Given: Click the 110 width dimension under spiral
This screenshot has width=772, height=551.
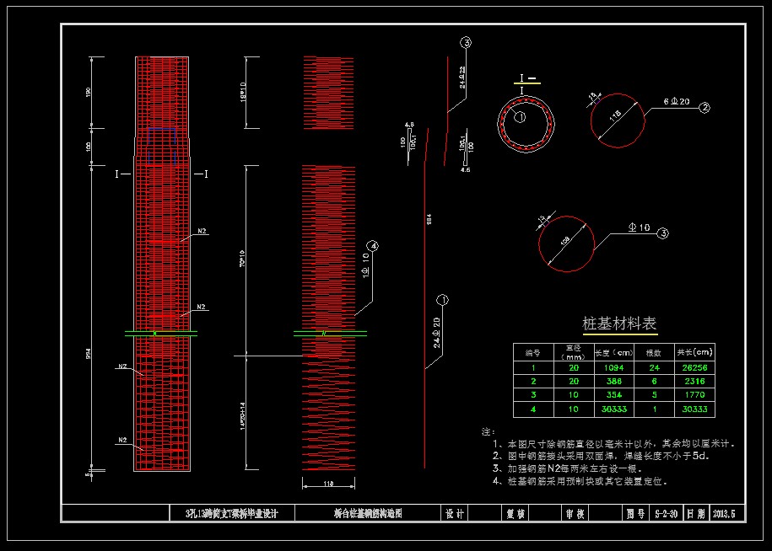Looking at the screenshot, I should [x=328, y=484].
